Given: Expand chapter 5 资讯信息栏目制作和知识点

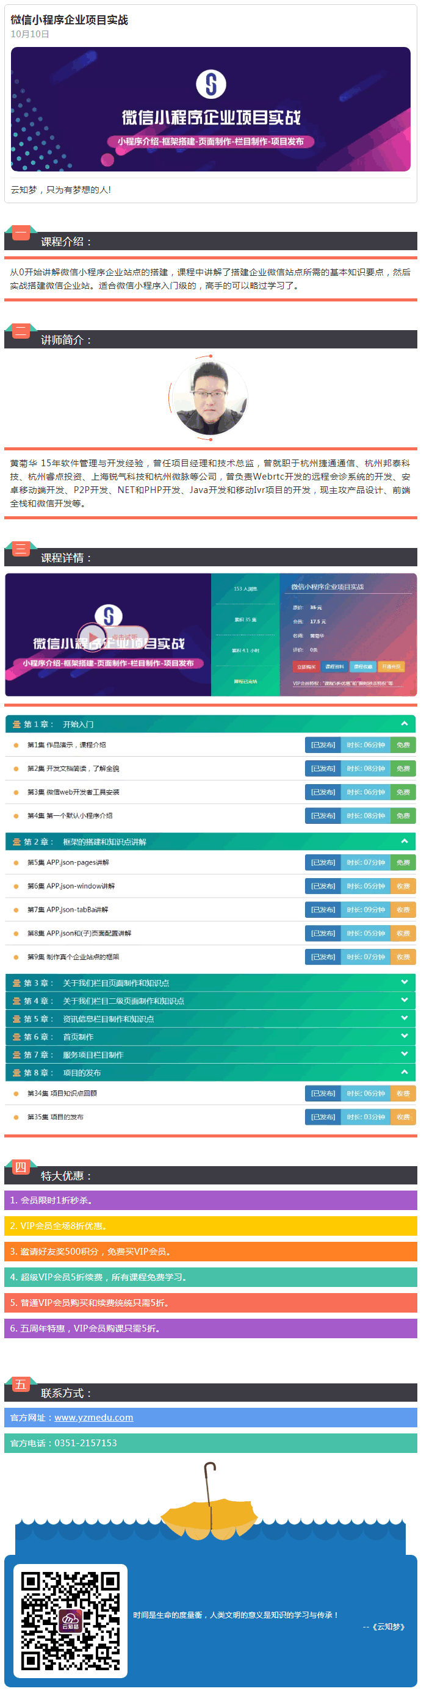Looking at the screenshot, I should coord(405,1018).
